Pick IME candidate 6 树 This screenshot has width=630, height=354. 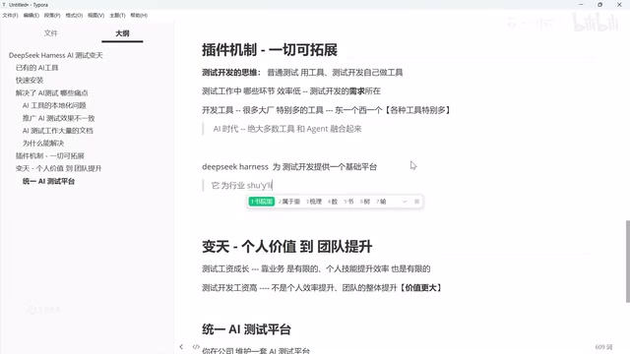pyautogui.click(x=365, y=202)
